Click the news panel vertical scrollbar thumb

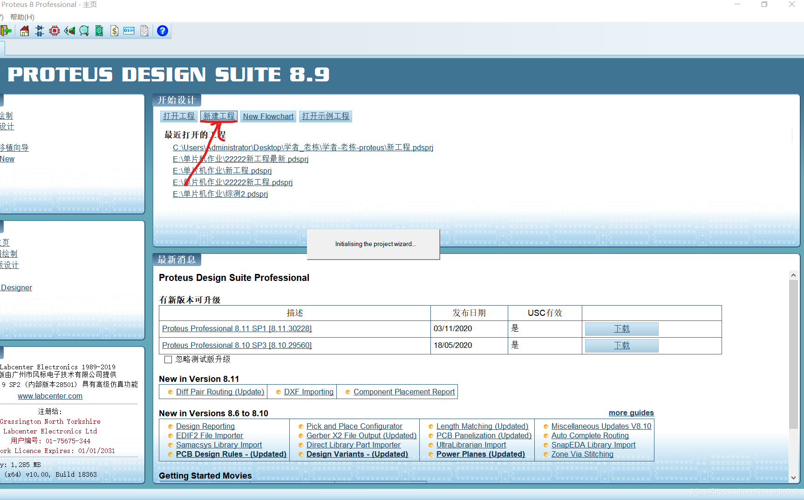click(x=793, y=354)
